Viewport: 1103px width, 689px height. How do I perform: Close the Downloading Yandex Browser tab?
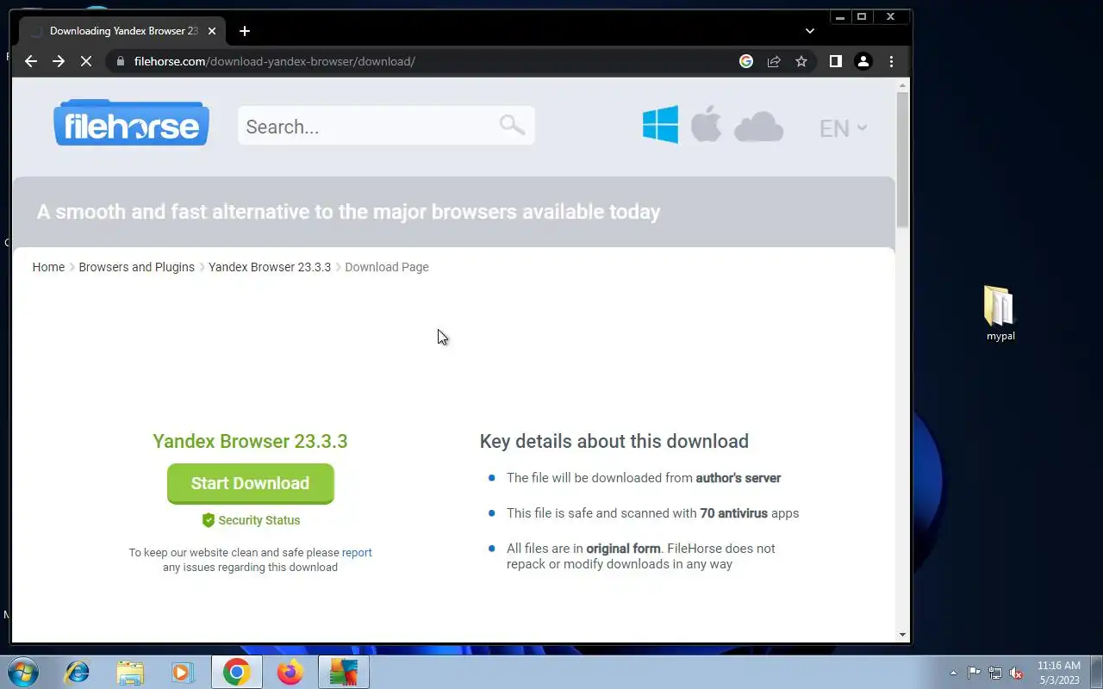coord(212,31)
